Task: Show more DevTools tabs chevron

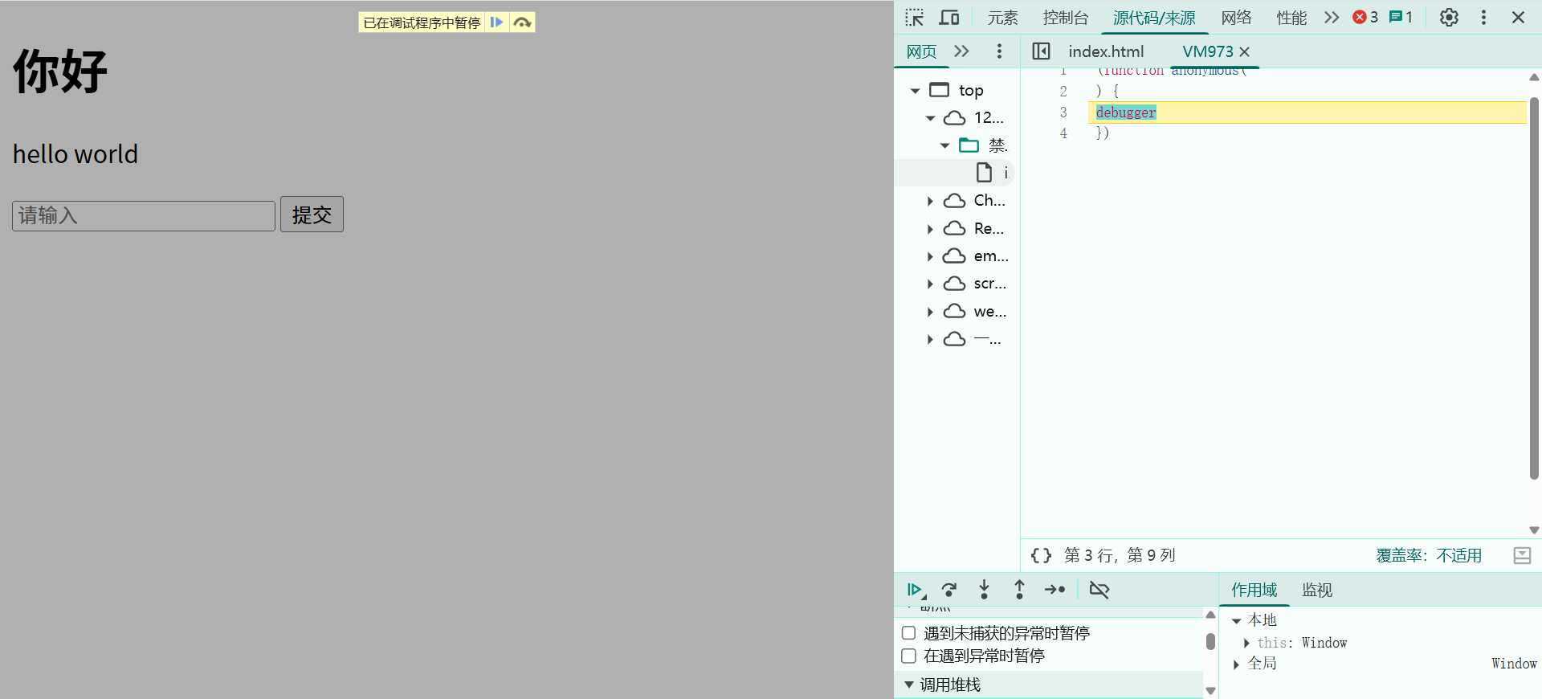Action: tap(1332, 18)
